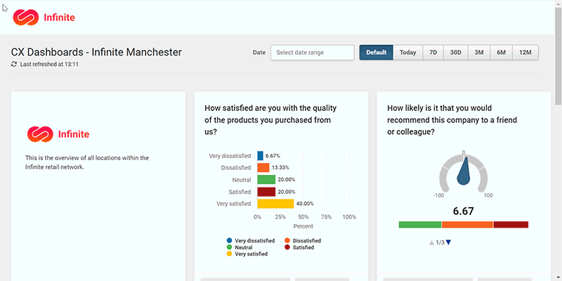The height and width of the screenshot is (281, 562).
Task: Click the Infinite logo in the overview card
Action: pyautogui.click(x=58, y=133)
